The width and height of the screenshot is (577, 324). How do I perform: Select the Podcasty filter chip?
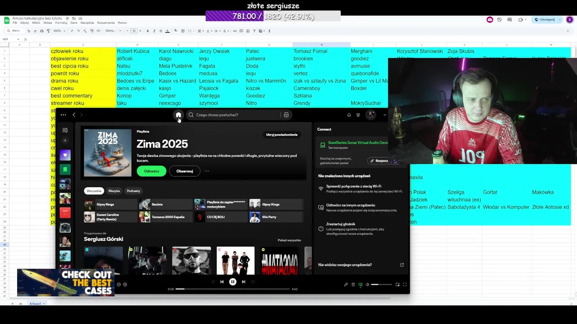coord(133,191)
